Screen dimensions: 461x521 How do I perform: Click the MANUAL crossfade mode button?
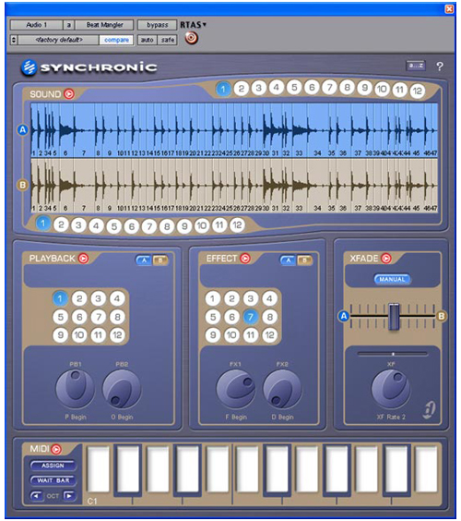tap(392, 279)
